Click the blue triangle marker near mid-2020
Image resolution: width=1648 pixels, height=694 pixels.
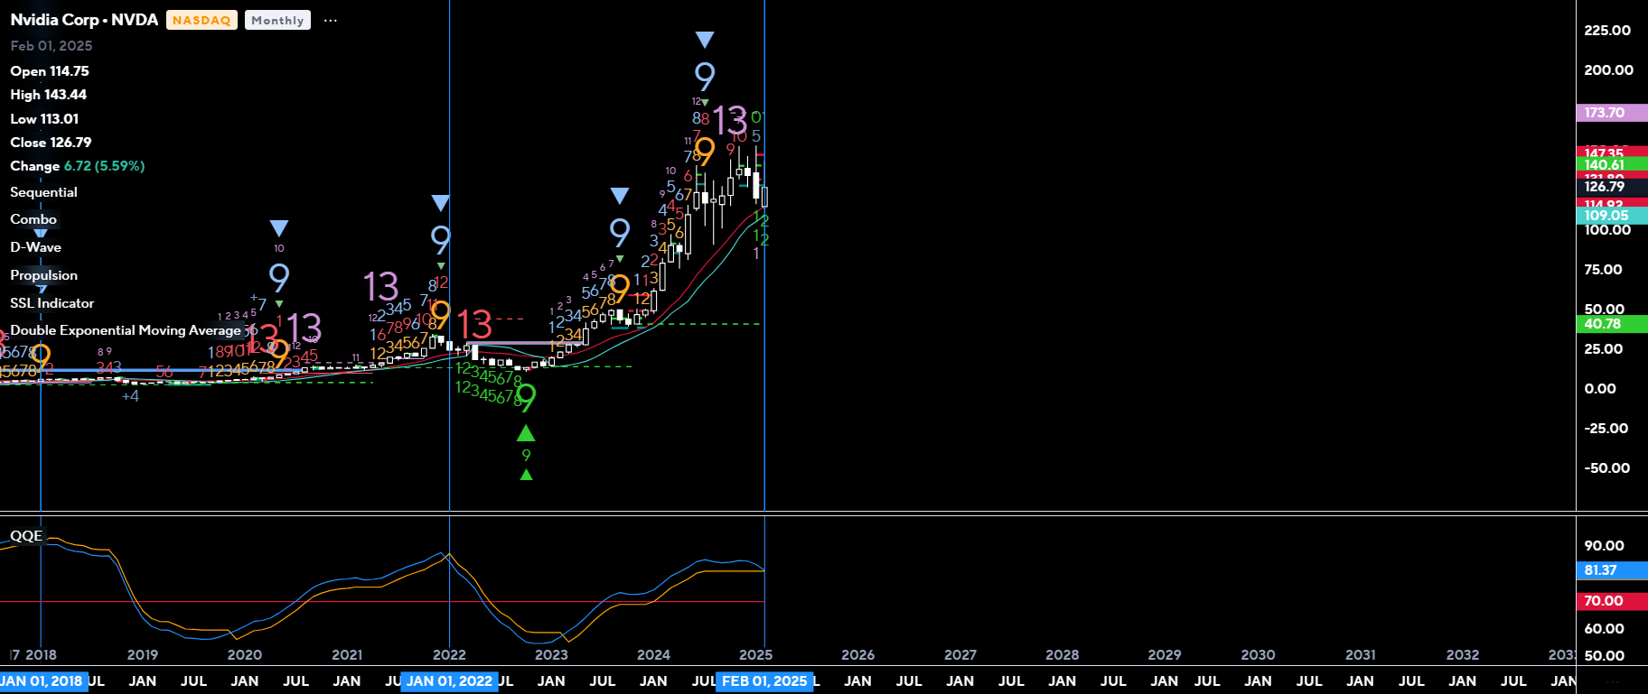(x=279, y=228)
